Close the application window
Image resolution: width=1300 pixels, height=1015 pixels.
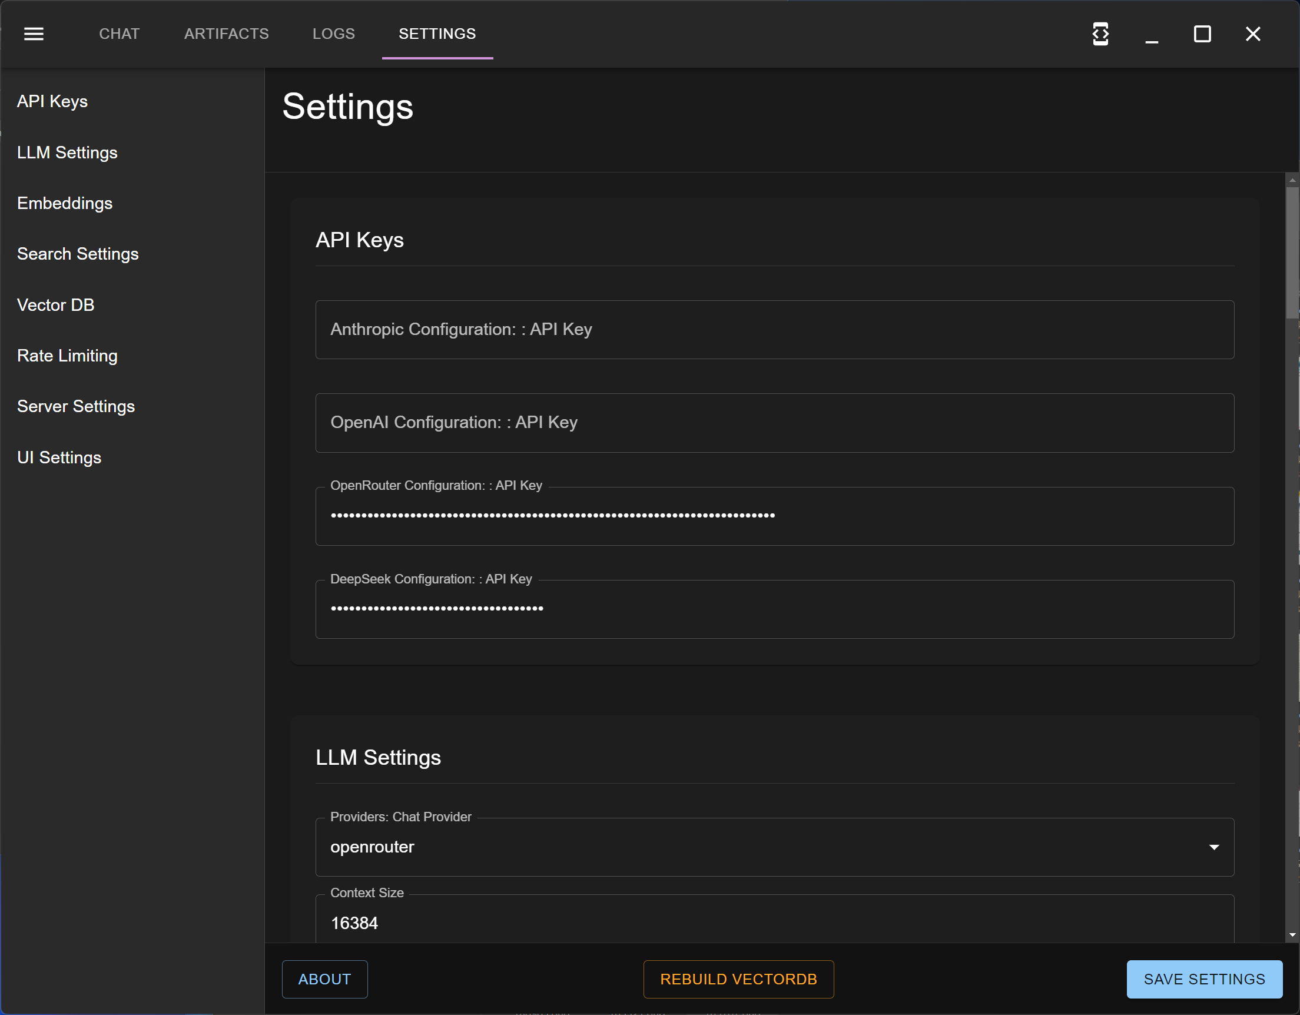click(1253, 34)
